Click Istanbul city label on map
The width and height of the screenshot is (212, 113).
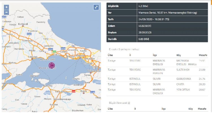(x=80, y=55)
